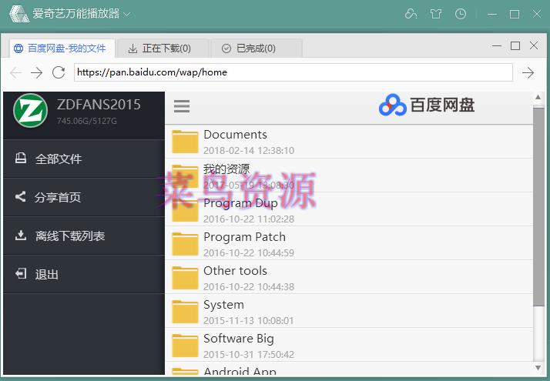Click the Program Patch folder icon

pyautogui.click(x=185, y=244)
